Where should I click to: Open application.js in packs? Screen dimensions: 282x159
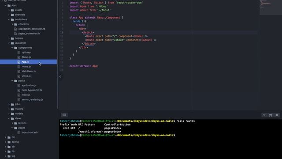click(29, 85)
